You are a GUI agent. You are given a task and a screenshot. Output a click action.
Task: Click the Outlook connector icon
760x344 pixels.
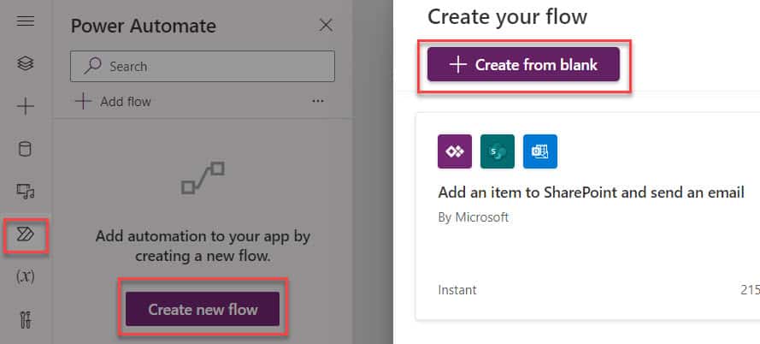[x=540, y=151]
